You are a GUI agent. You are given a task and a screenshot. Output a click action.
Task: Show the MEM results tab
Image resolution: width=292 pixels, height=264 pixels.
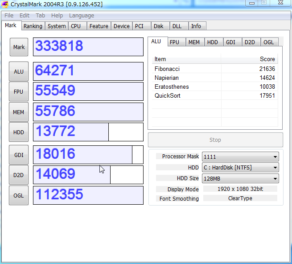[195, 42]
